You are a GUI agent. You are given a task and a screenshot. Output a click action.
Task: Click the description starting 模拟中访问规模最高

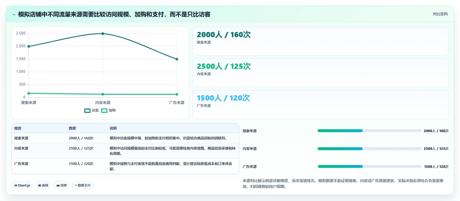pyautogui.click(x=172, y=151)
